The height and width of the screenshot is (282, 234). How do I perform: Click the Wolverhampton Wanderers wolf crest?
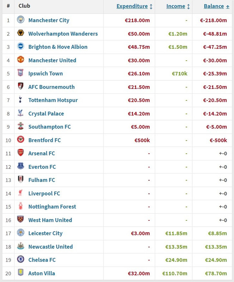21,33
